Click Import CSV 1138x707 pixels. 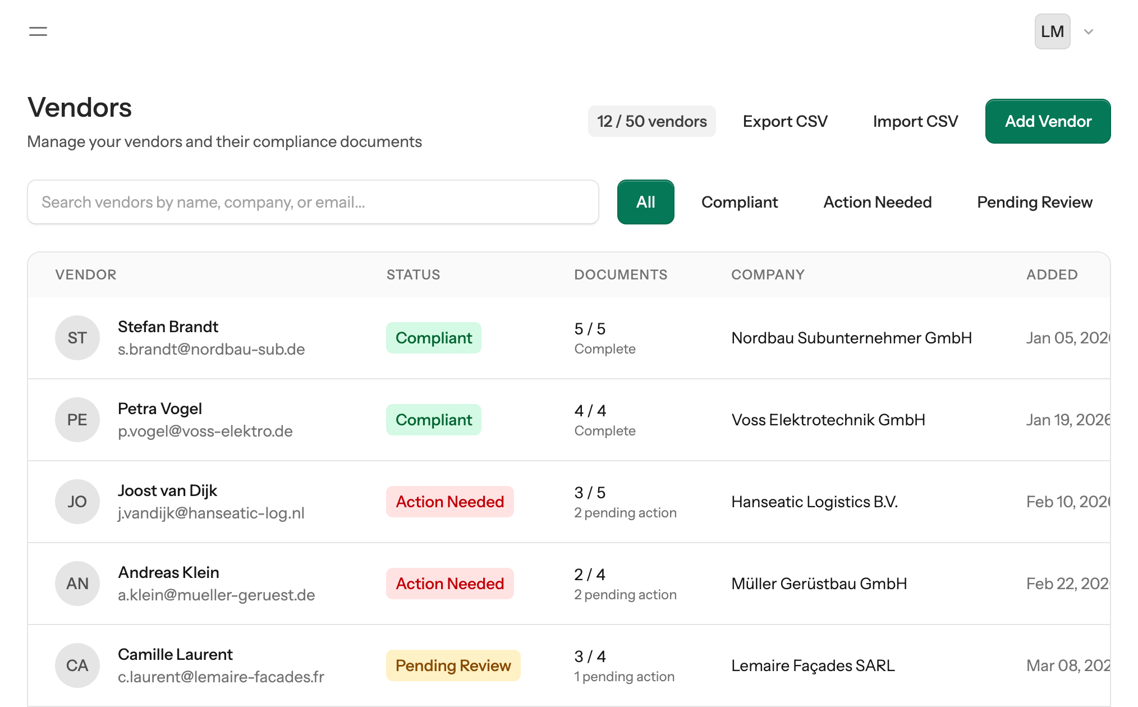[x=915, y=121]
